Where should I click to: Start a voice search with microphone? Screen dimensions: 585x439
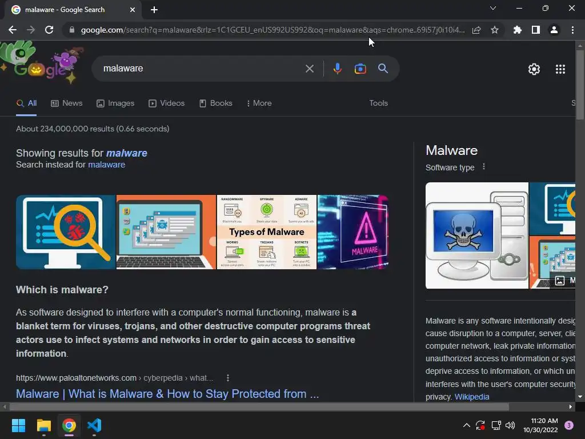point(337,69)
